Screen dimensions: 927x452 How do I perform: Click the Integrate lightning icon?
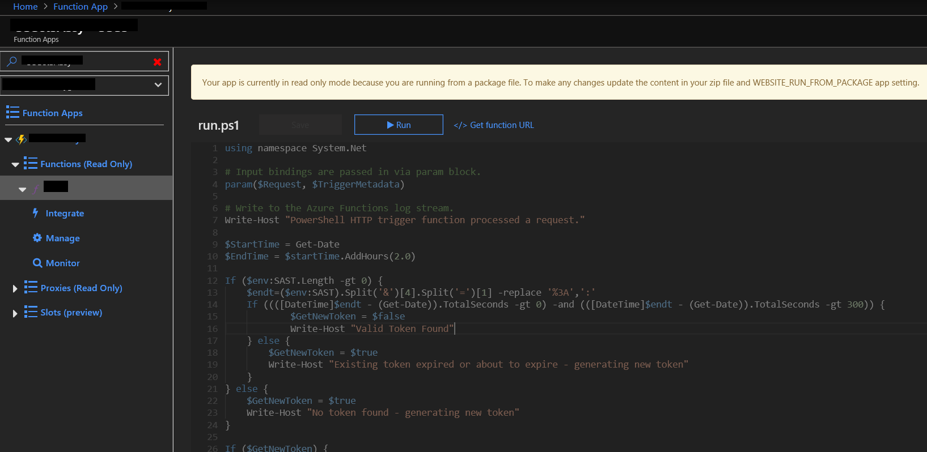[36, 213]
